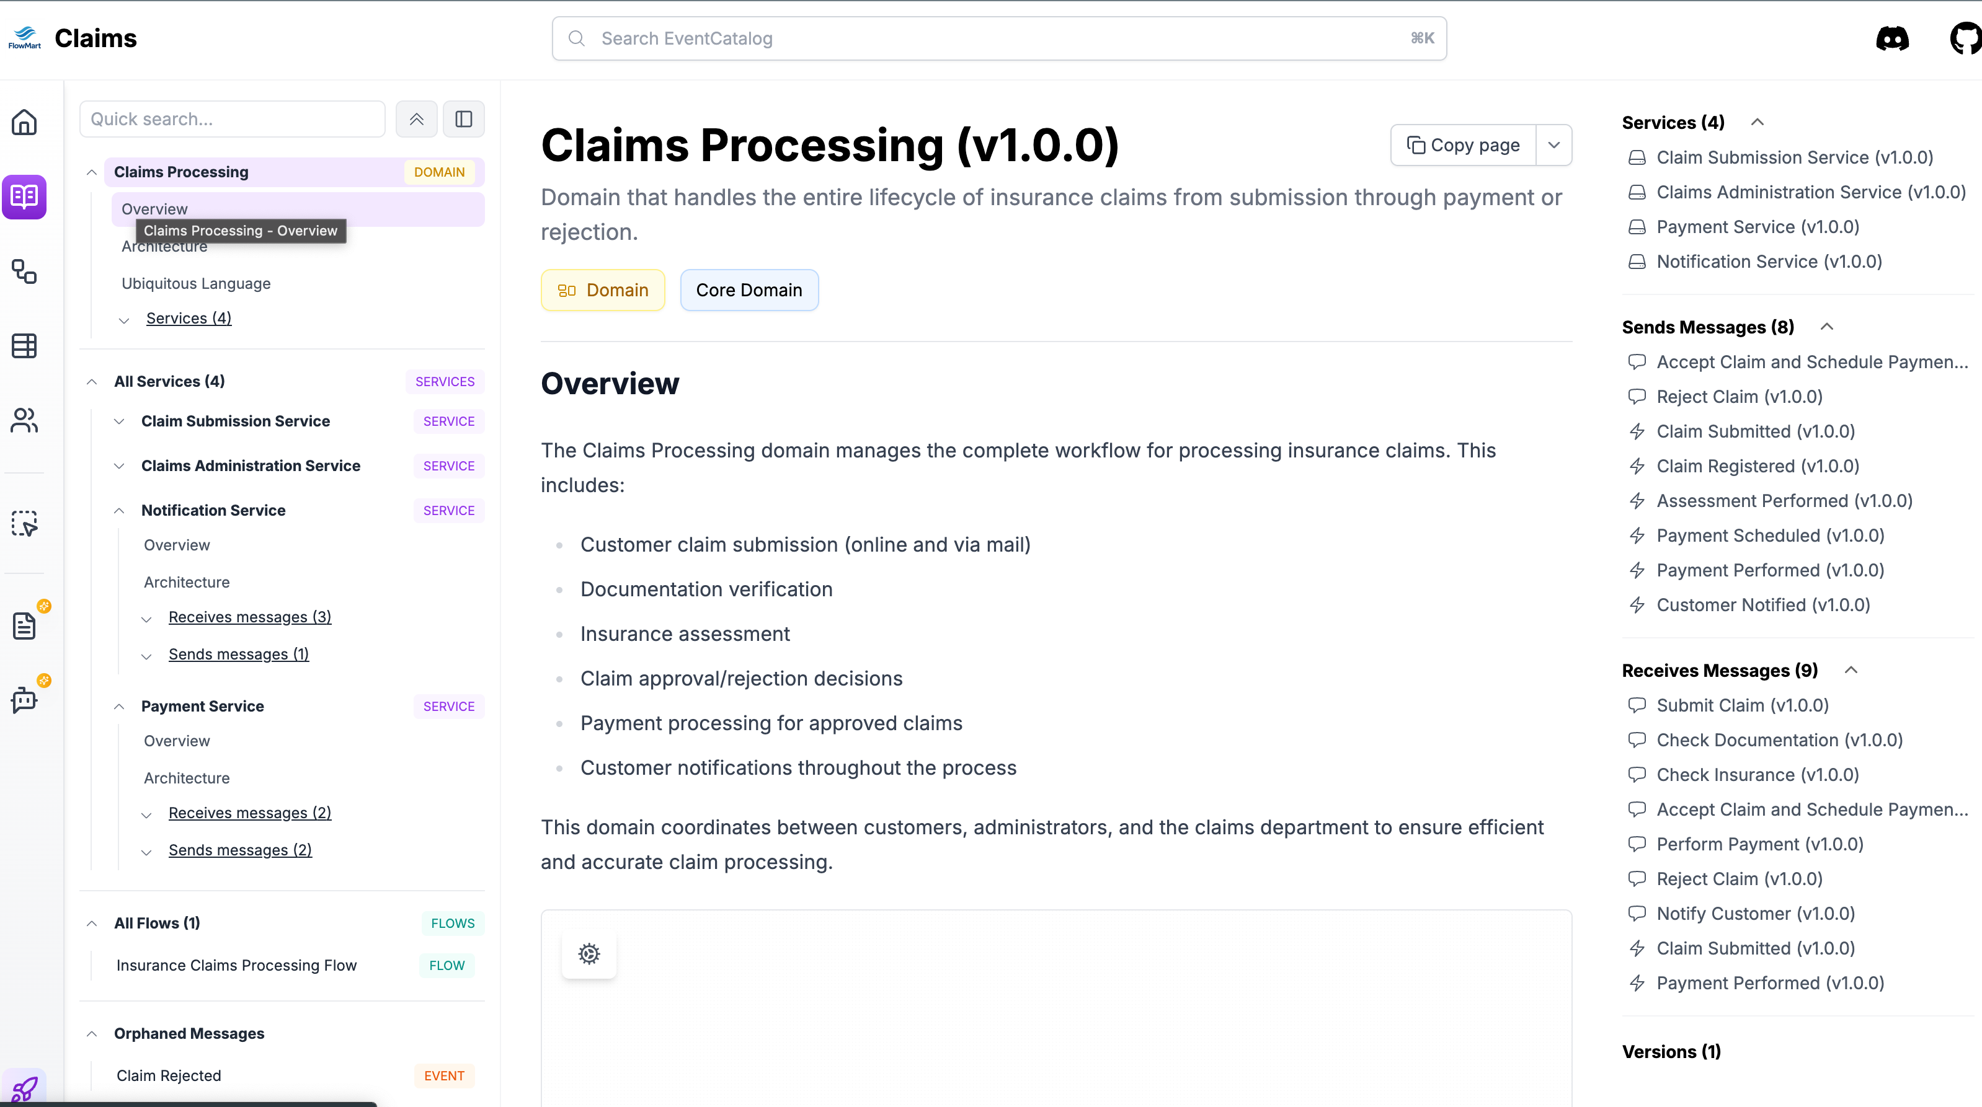The width and height of the screenshot is (1982, 1107).
Task: Expand Receives messages (3) under Notification Service
Action: tap(146, 618)
